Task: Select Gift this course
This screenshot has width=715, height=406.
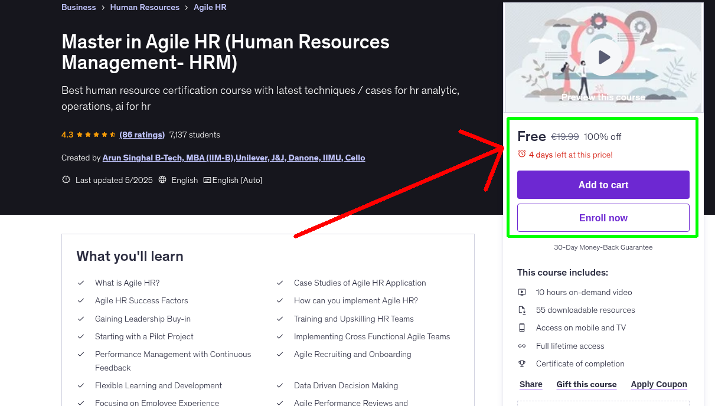Action: click(586, 384)
